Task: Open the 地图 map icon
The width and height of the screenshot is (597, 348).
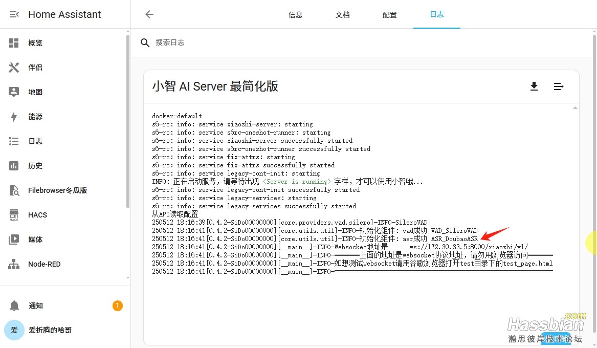Action: [14, 92]
